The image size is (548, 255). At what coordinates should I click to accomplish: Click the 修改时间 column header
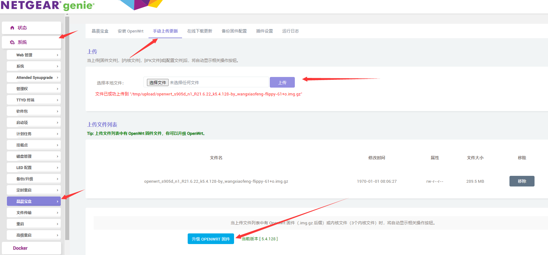[x=377, y=158]
